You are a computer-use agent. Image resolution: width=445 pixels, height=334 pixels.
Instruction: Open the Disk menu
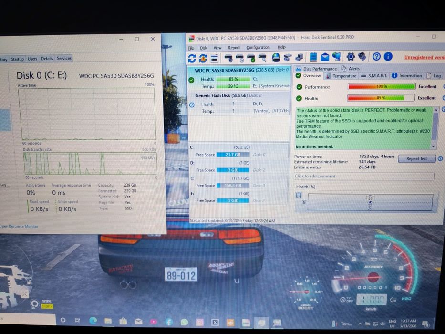click(x=204, y=48)
